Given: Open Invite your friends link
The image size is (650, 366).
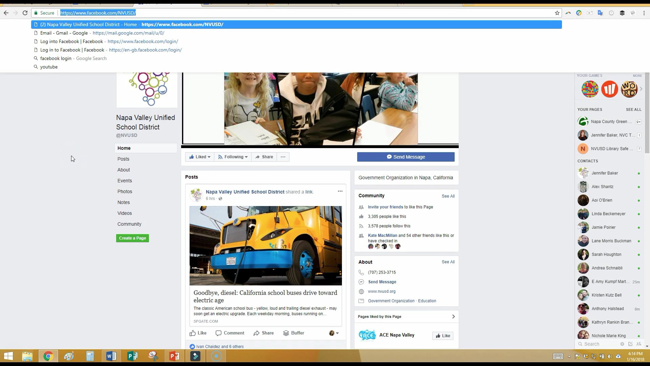Looking at the screenshot, I should click(385, 207).
